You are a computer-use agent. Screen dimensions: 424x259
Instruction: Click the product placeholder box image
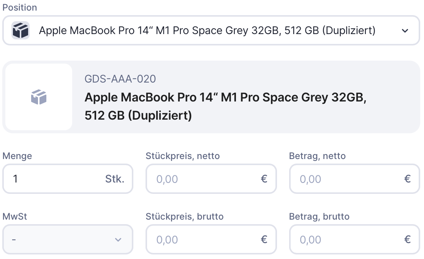[38, 97]
